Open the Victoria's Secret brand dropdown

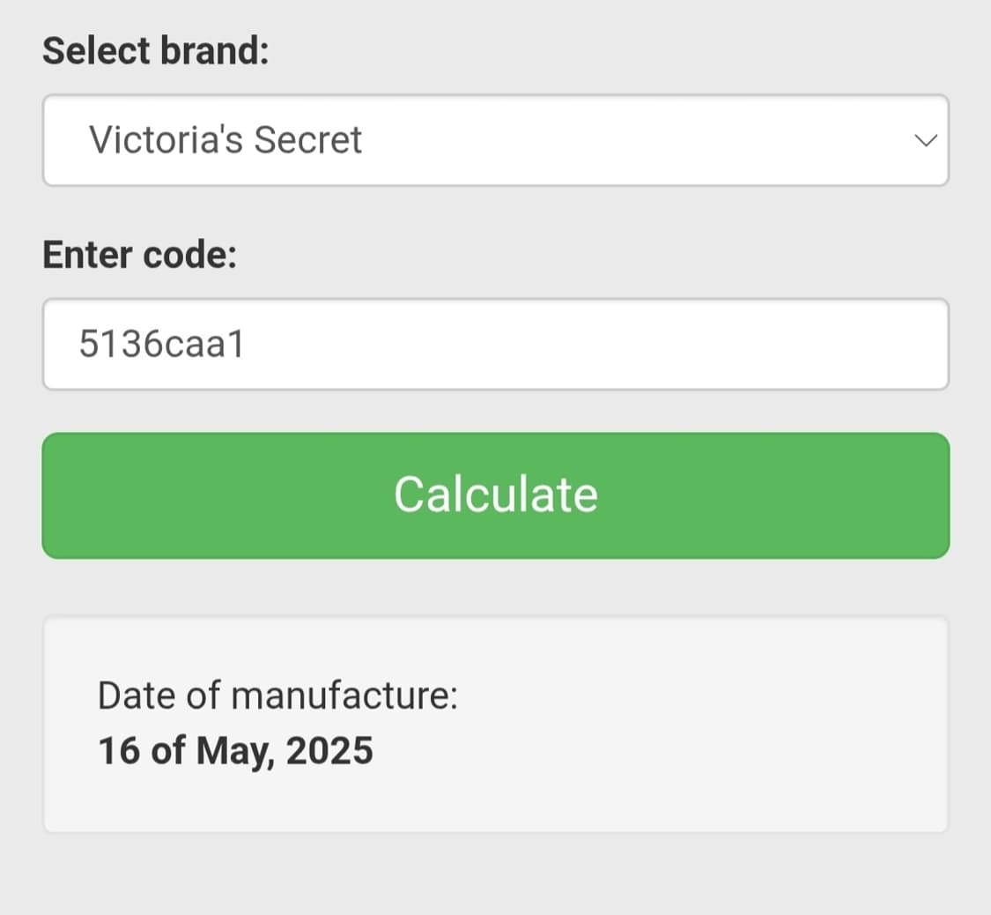click(x=495, y=140)
